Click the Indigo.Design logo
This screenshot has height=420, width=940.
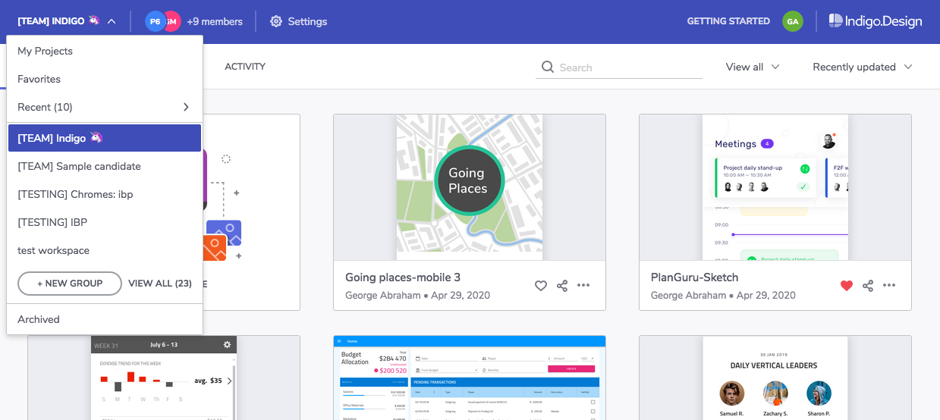tap(876, 21)
